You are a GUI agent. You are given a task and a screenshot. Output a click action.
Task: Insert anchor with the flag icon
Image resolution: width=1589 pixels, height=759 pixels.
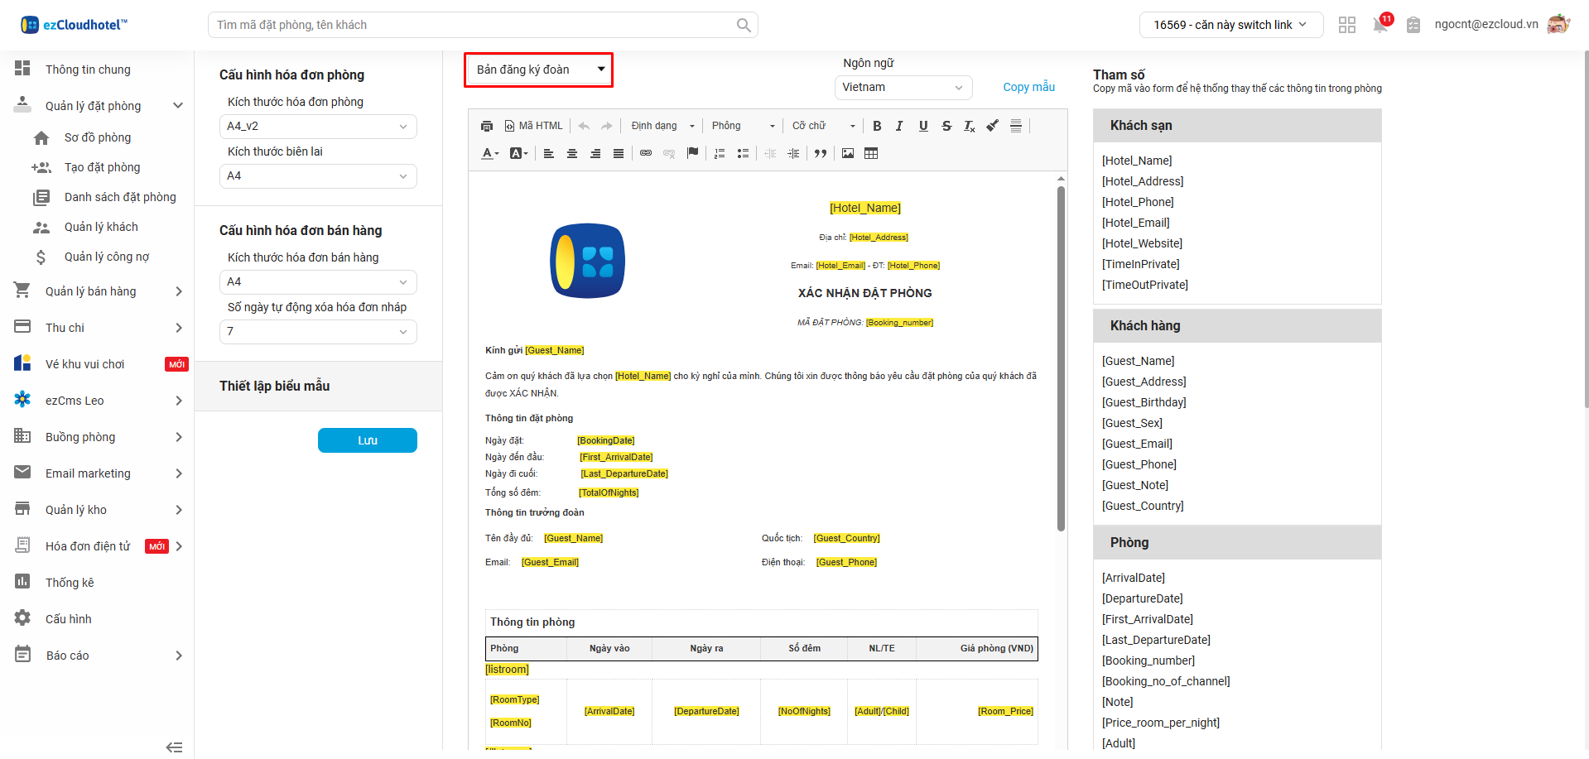pyautogui.click(x=693, y=153)
